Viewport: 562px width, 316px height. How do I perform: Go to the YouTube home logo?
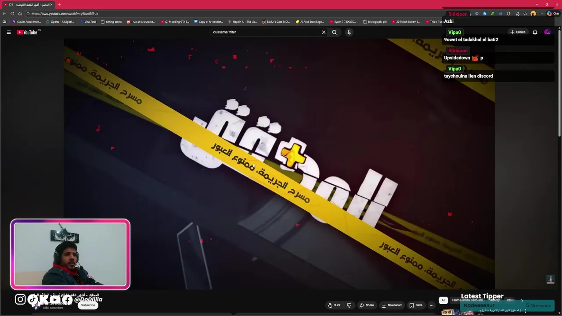28,32
